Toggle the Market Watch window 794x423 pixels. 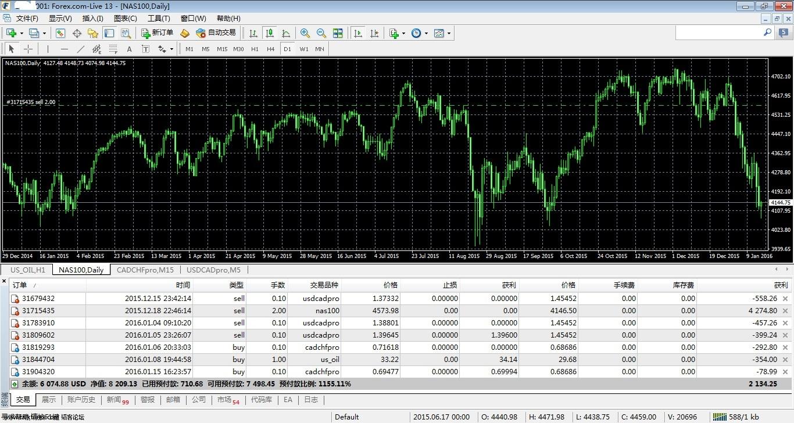[x=60, y=33]
